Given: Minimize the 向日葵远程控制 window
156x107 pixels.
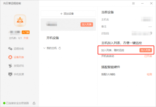Looking at the screenshot, I should (142, 3).
